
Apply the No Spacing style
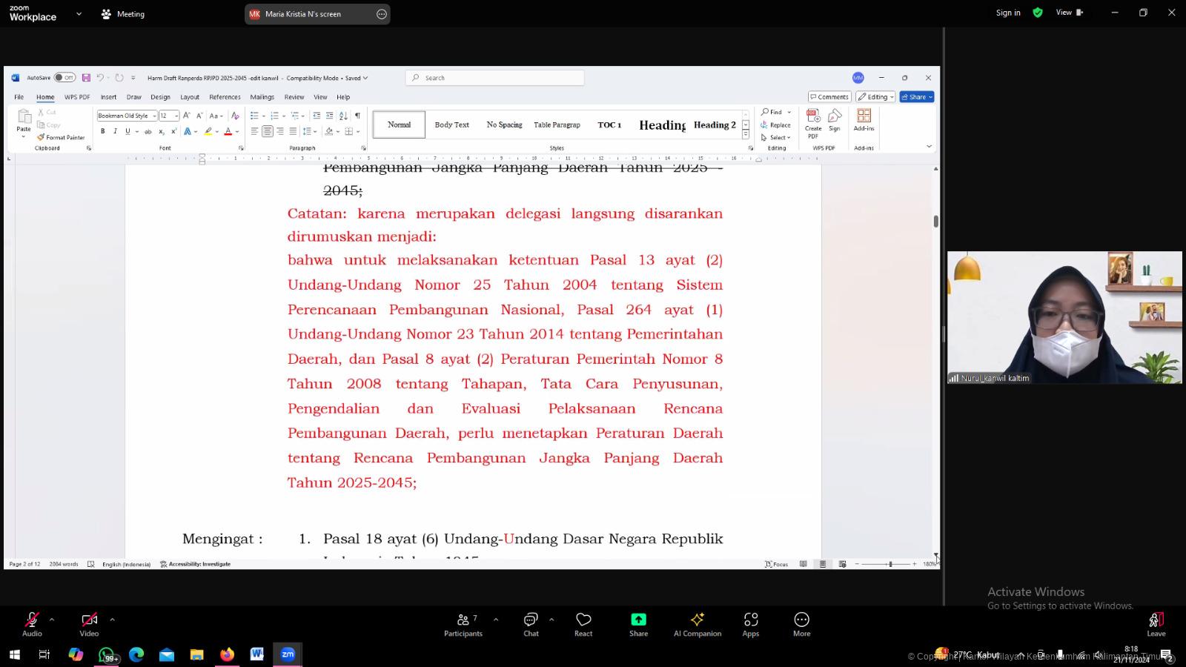pyautogui.click(x=504, y=125)
